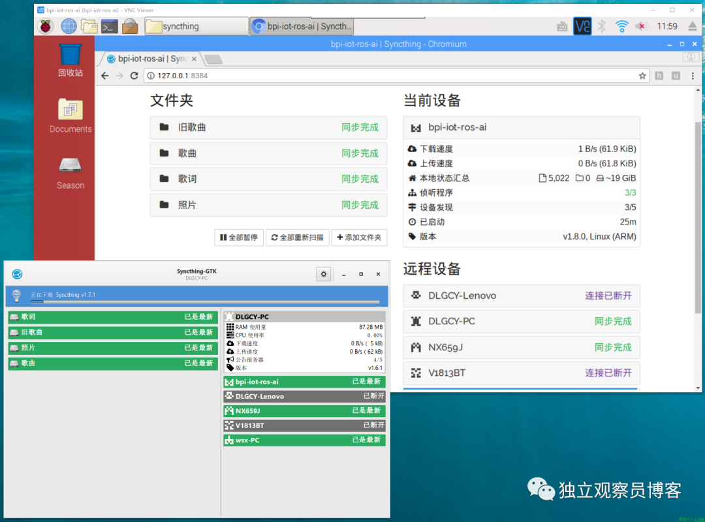Image resolution: width=705 pixels, height=522 pixels.
Task: Select 歌曲 folder in Syncthing-GTK
Action: pos(113,363)
